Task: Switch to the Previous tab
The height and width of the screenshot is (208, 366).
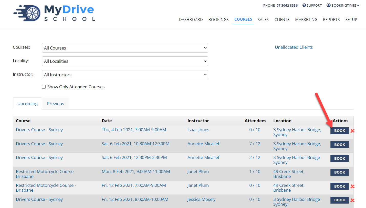Action: coord(56,104)
